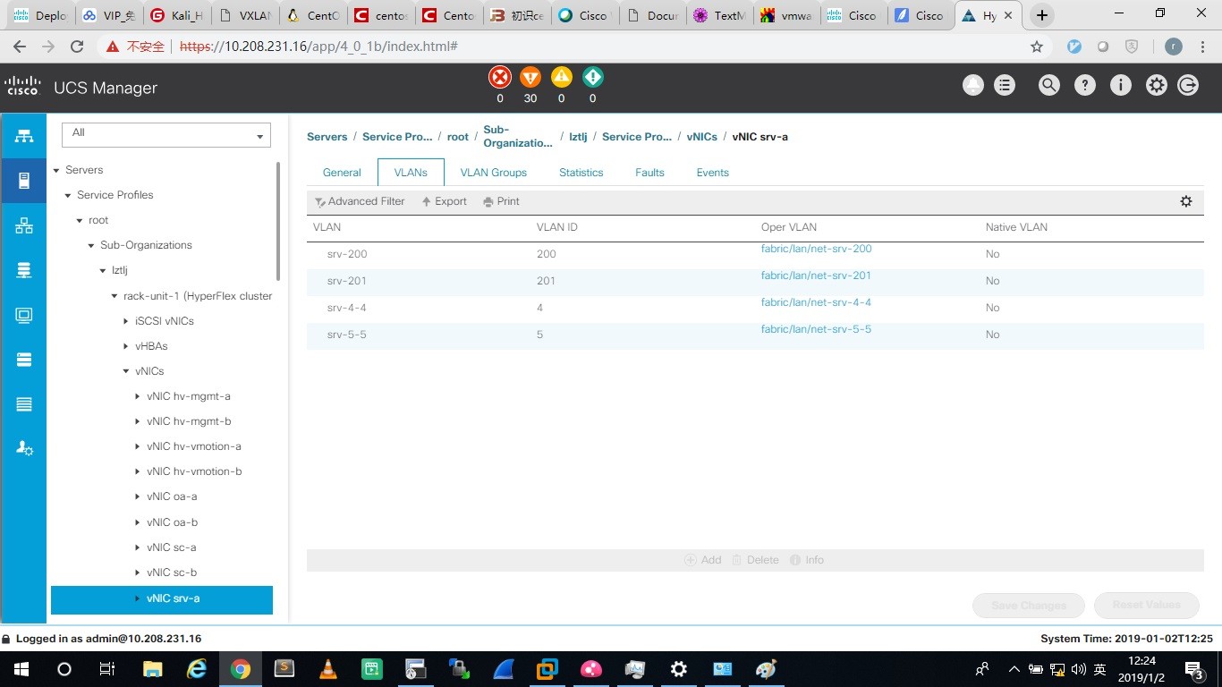Click the logout icon in header
This screenshot has width=1222, height=687.
pos(1188,86)
